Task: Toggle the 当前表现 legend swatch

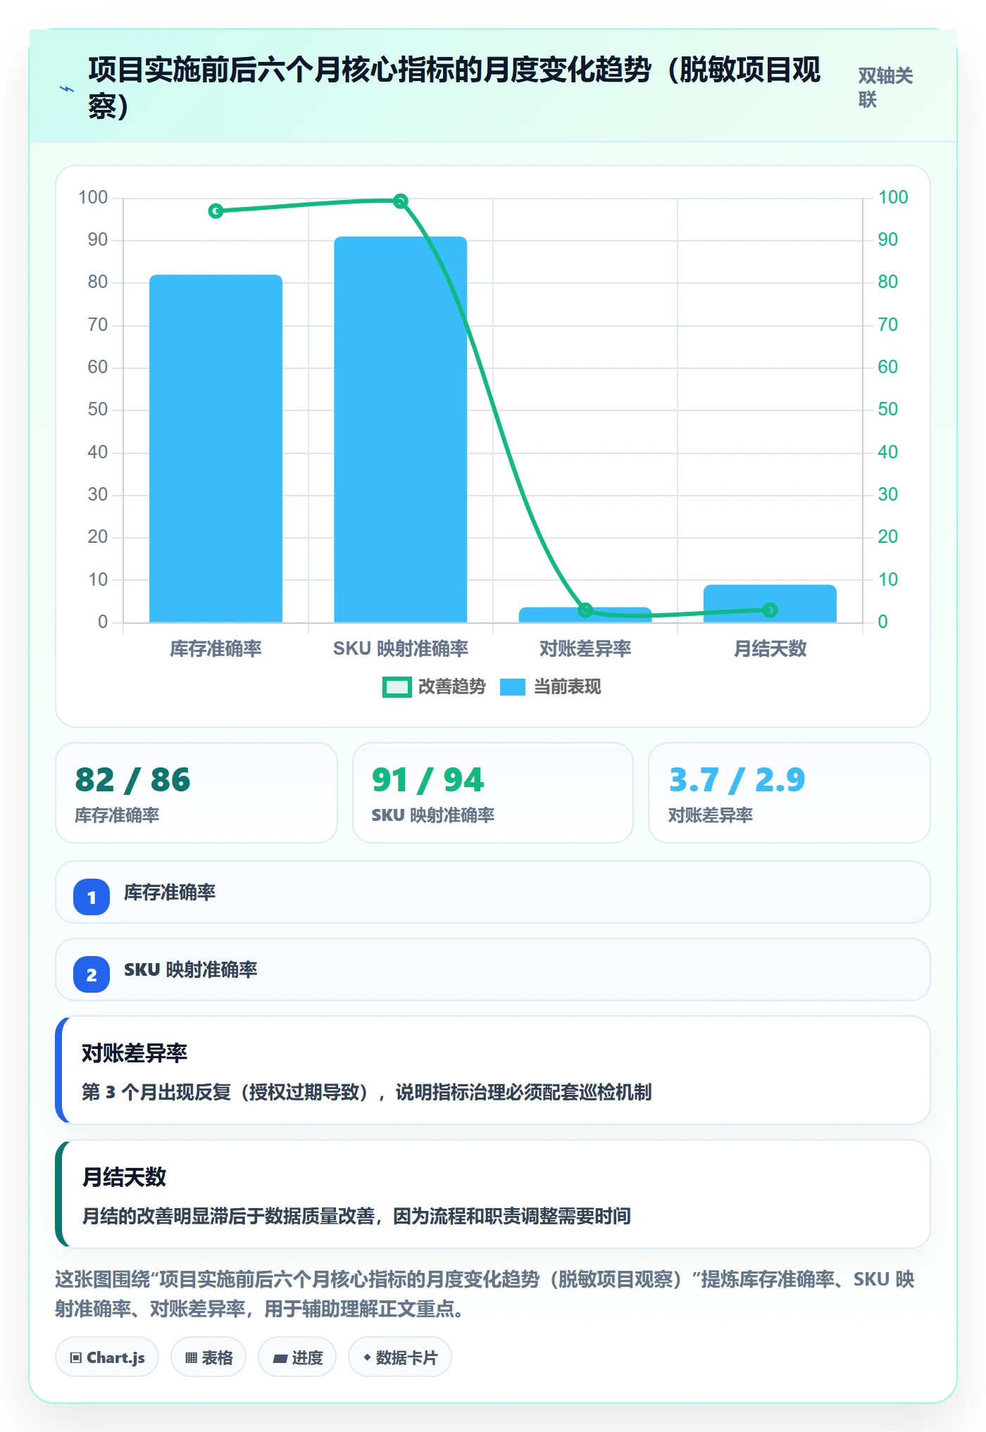Action: point(513,686)
